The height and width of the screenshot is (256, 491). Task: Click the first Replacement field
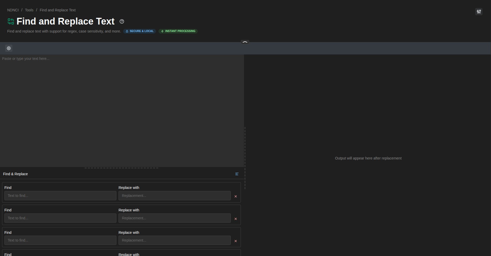(174, 196)
